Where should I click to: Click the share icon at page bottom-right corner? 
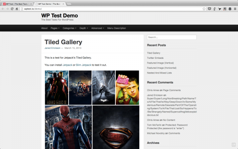[x=234, y=145]
